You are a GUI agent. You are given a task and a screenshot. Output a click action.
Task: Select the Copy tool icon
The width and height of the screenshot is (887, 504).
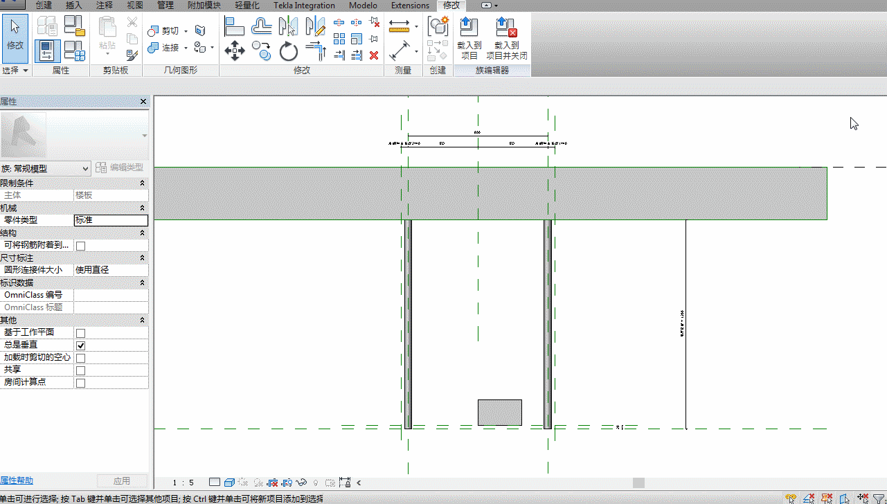coord(262,51)
